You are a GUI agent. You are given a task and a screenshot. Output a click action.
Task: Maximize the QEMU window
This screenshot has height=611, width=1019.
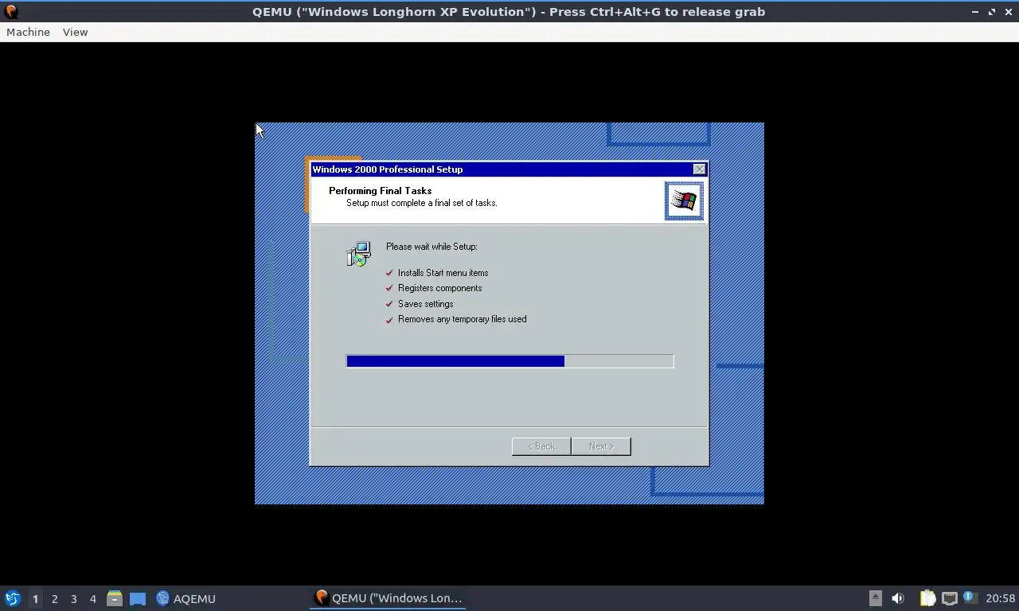992,12
